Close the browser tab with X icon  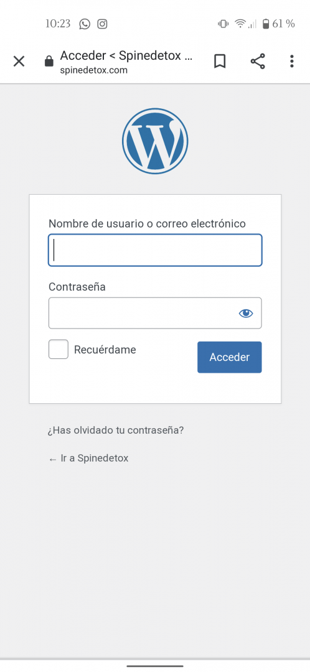[19, 61]
